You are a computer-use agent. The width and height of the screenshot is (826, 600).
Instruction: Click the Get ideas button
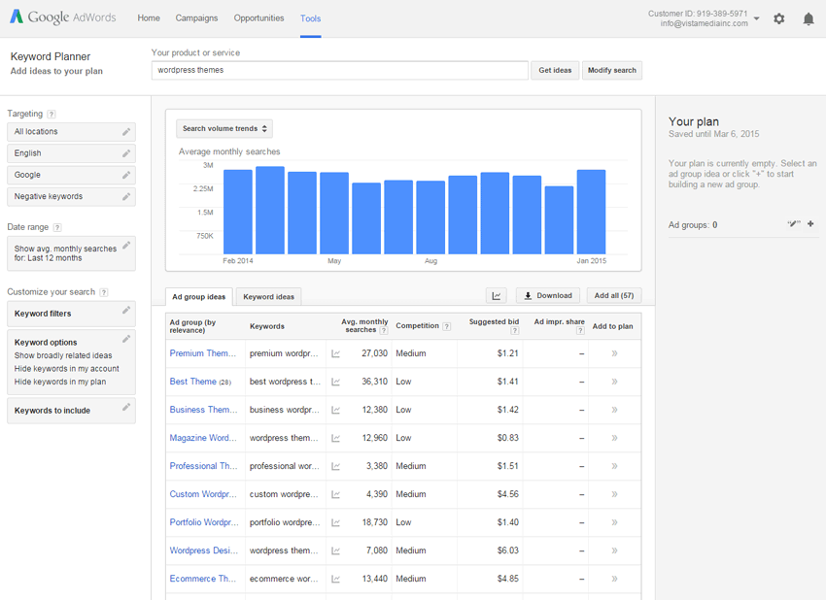(x=555, y=70)
